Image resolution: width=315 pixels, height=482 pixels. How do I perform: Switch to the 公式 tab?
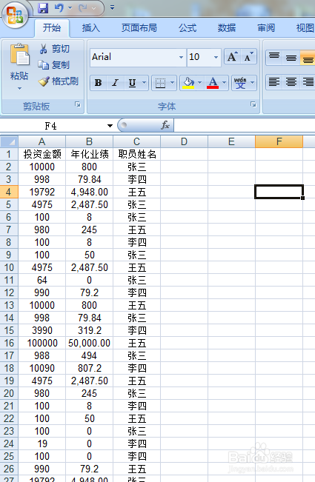[188, 28]
